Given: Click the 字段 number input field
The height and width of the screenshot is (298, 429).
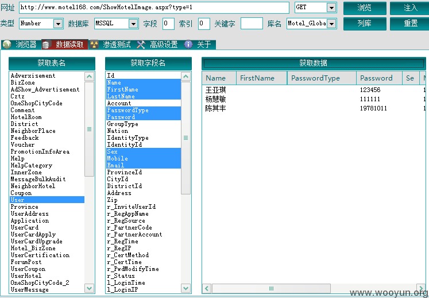Looking at the screenshot, I should click(x=168, y=24).
